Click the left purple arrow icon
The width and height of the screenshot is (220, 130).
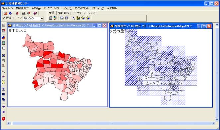[4, 107]
